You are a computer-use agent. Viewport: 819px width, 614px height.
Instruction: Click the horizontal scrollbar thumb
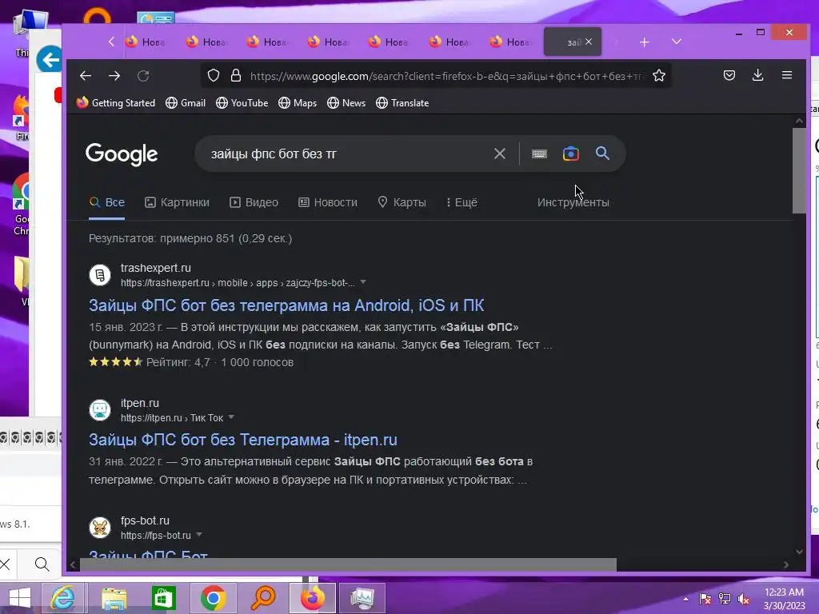click(x=348, y=565)
